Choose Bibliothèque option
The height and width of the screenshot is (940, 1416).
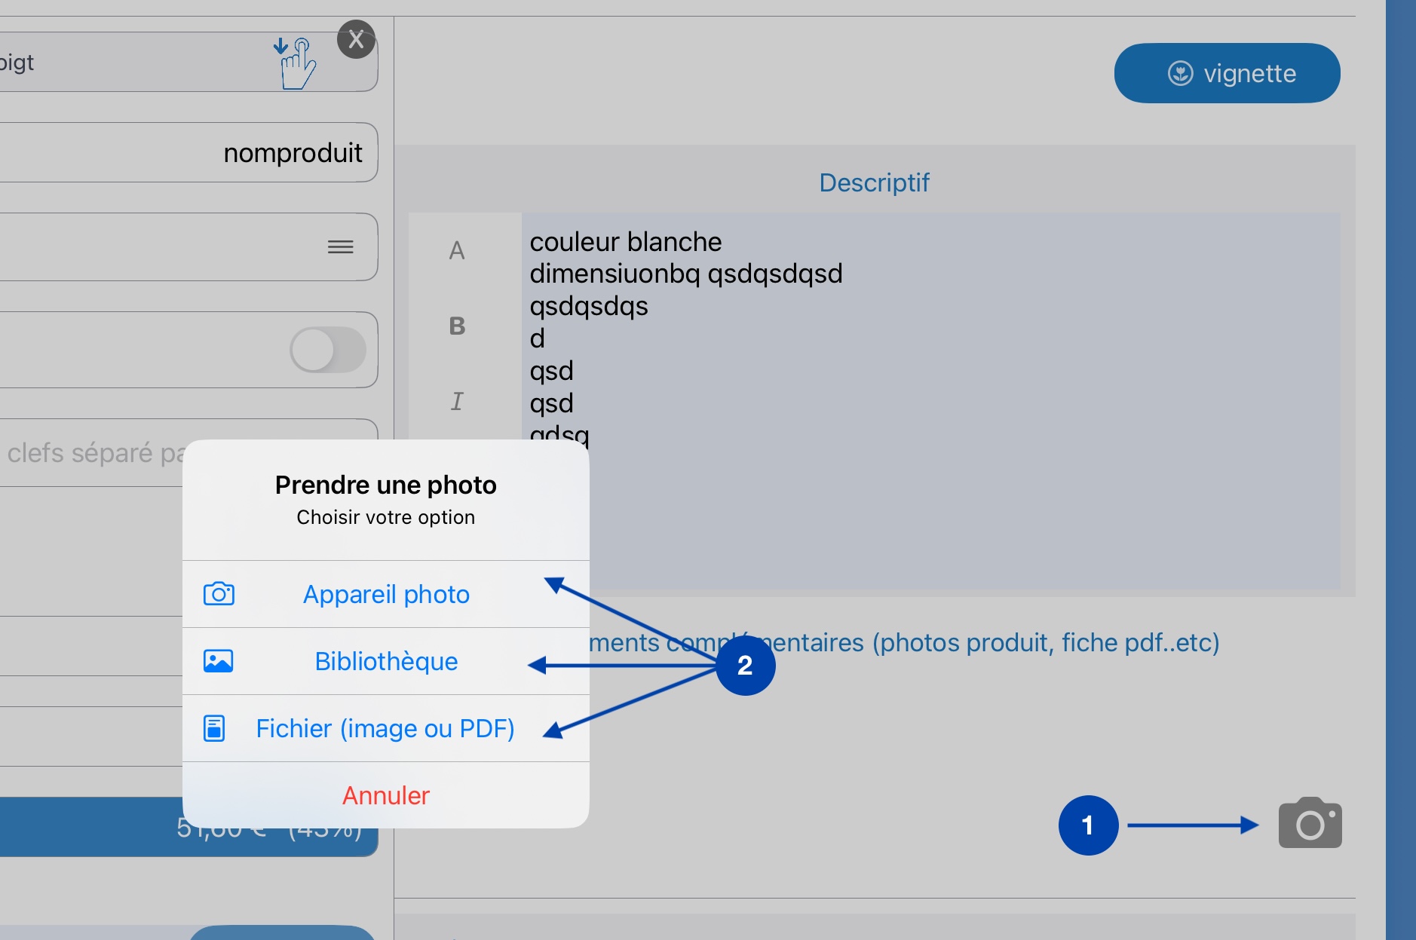click(x=386, y=661)
